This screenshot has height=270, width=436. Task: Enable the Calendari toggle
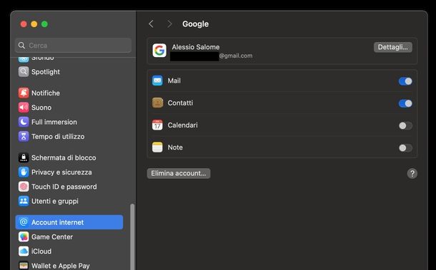tap(405, 125)
